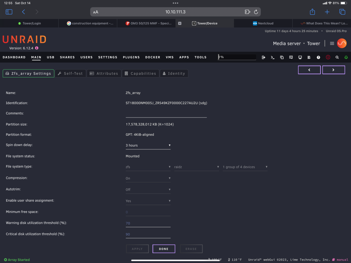351x263 pixels.
Task: Go to the next device arrow button
Action: click(333, 70)
